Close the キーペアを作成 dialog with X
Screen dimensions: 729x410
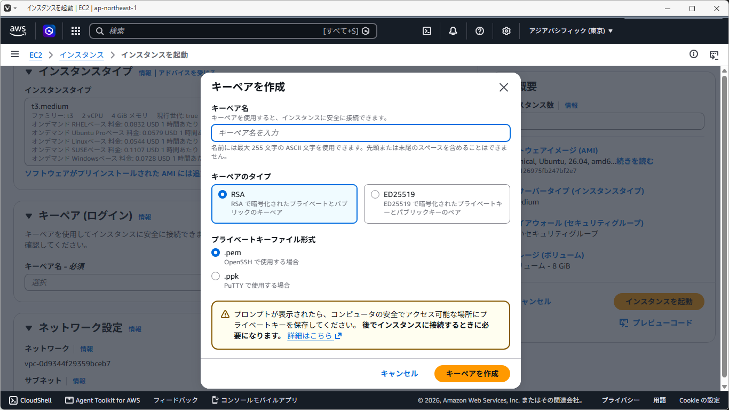pyautogui.click(x=503, y=87)
